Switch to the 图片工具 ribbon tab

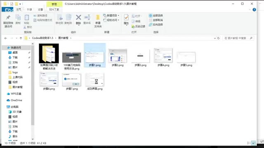(54, 9)
